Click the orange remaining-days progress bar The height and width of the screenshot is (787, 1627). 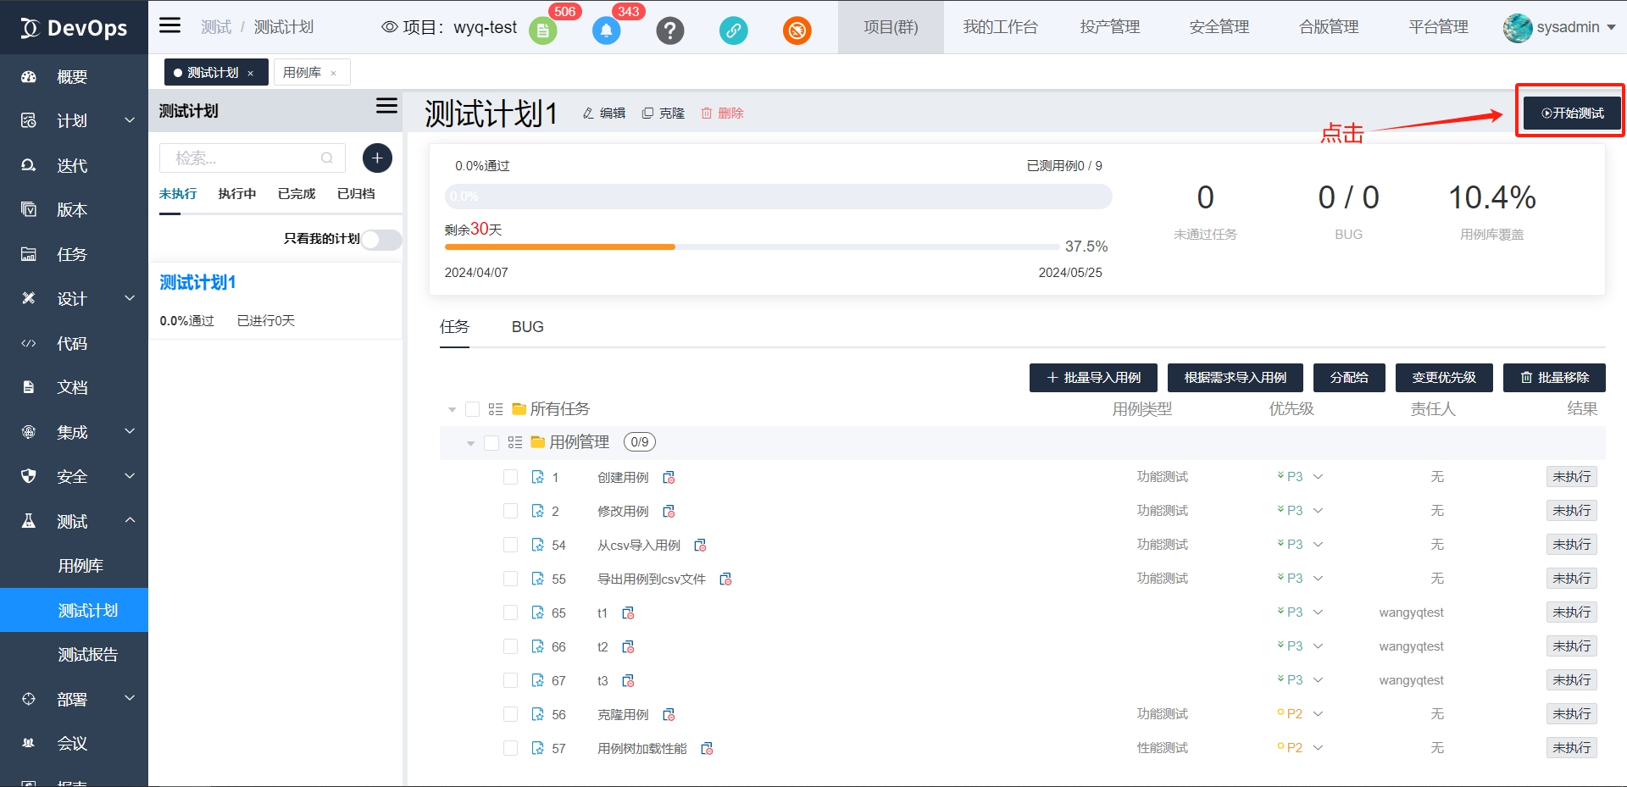pos(559,247)
